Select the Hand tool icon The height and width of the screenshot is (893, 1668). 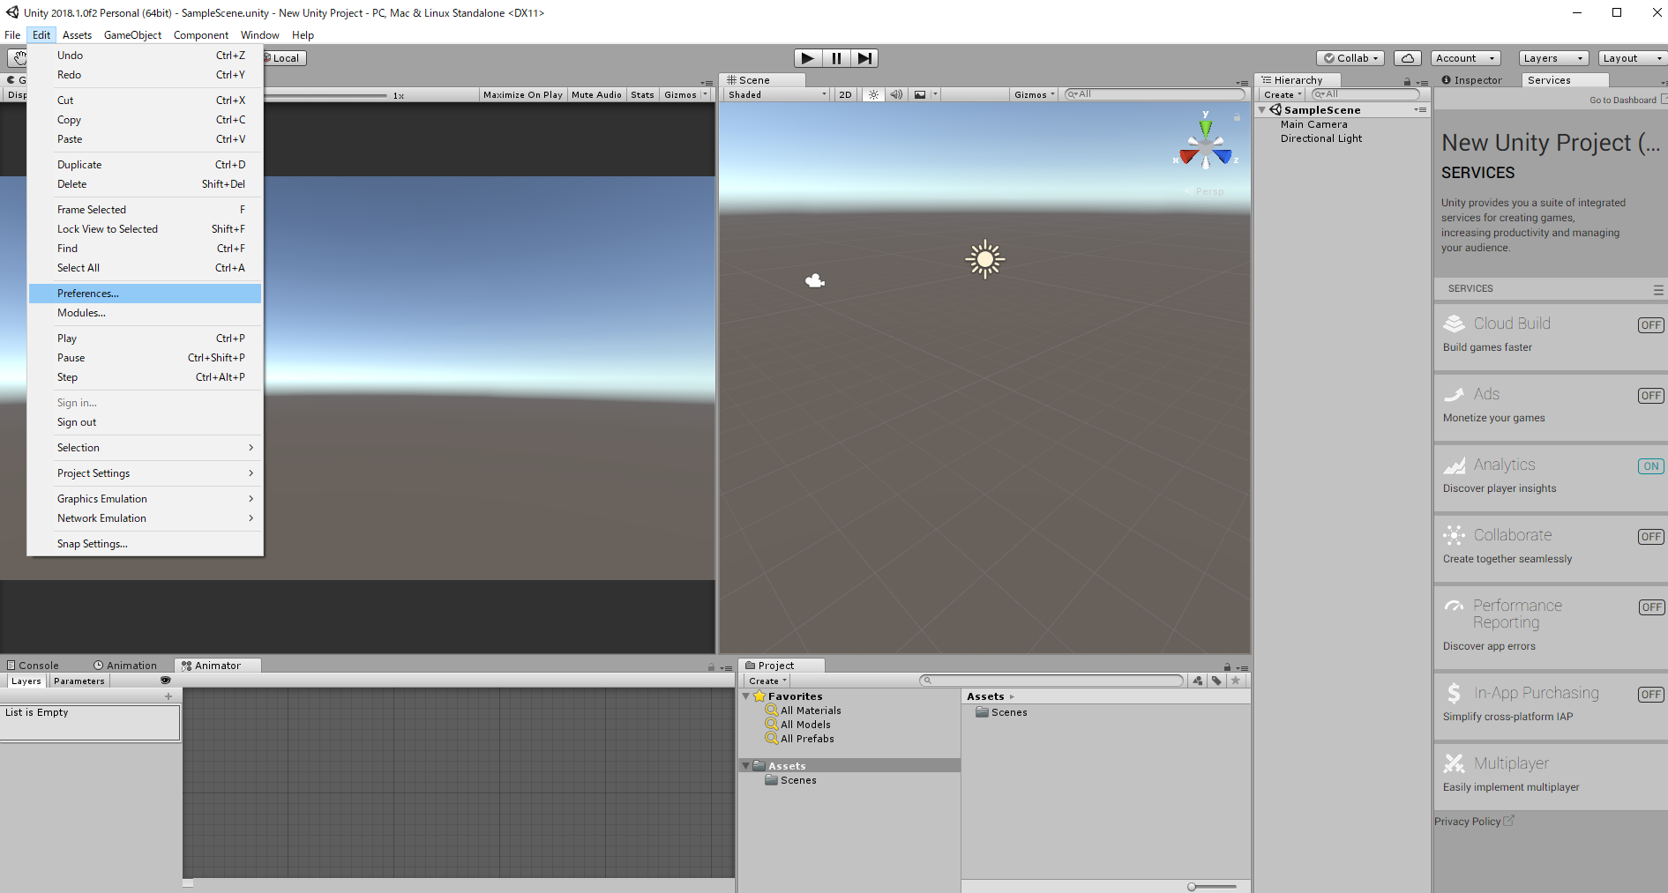pyautogui.click(x=19, y=58)
